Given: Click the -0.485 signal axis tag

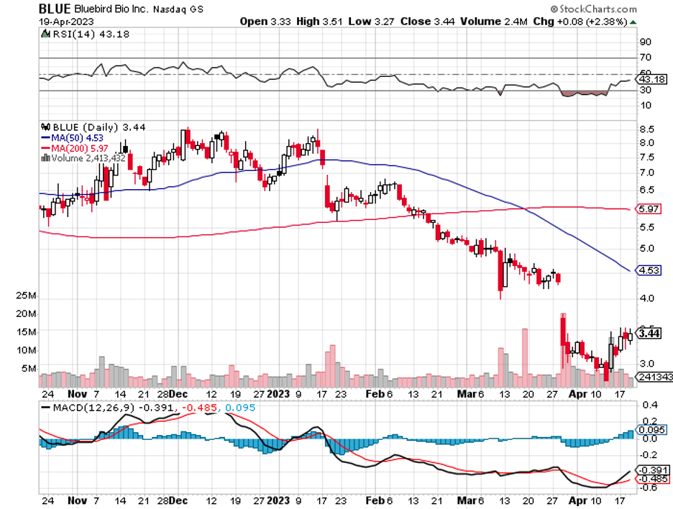Looking at the screenshot, I should 654,479.
